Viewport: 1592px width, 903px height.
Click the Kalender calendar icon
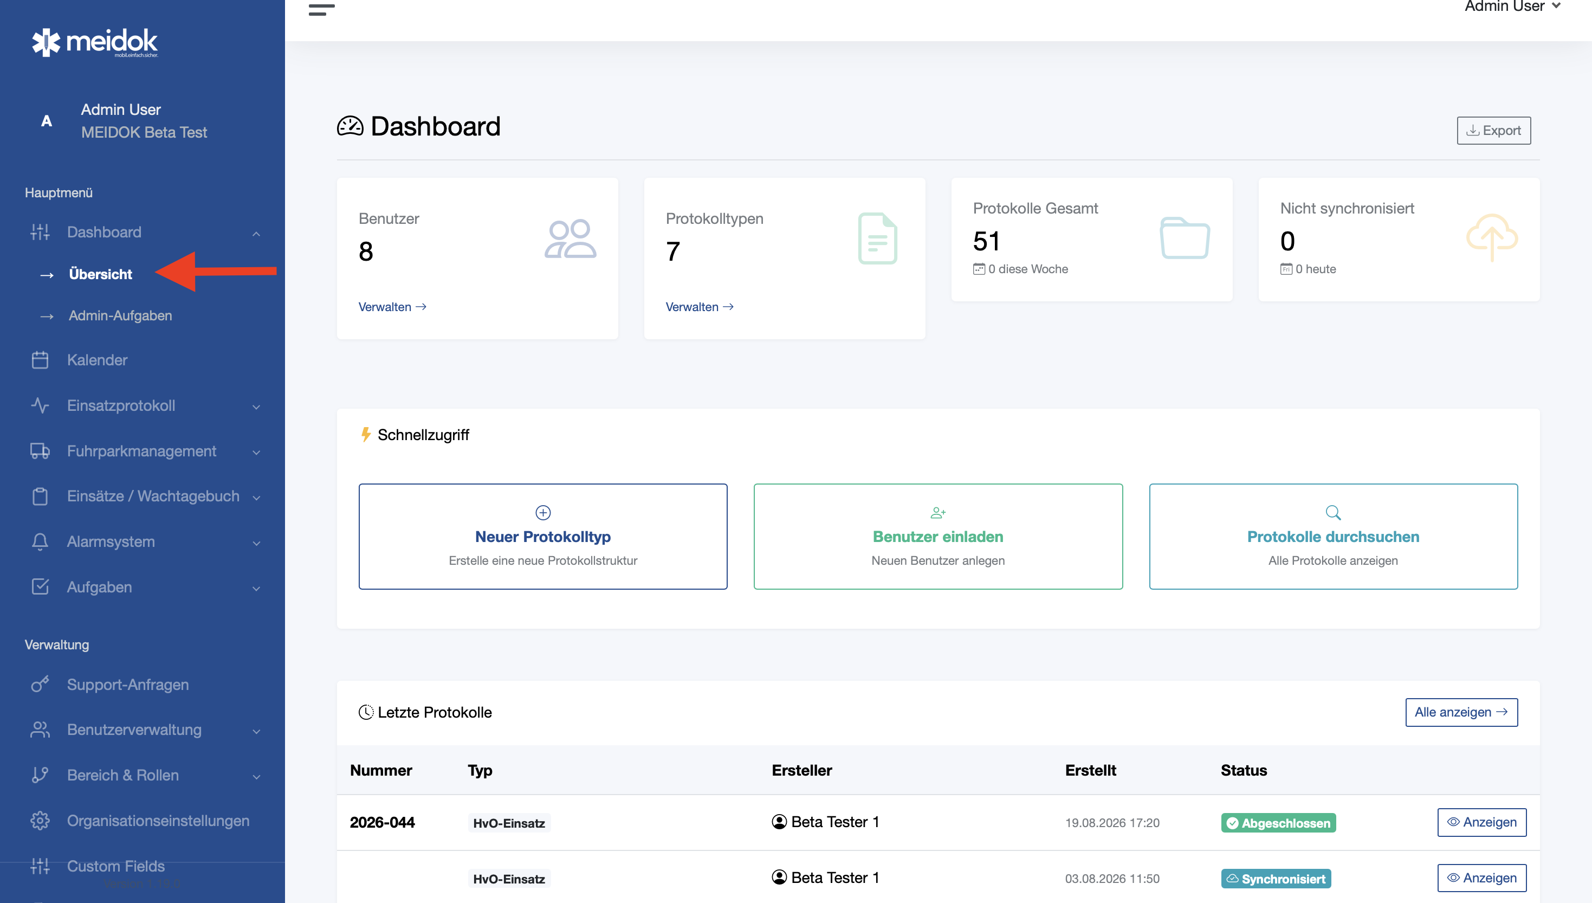point(40,360)
